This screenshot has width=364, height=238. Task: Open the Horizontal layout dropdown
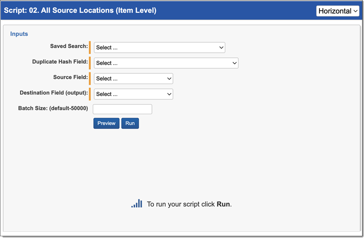tap(338, 11)
